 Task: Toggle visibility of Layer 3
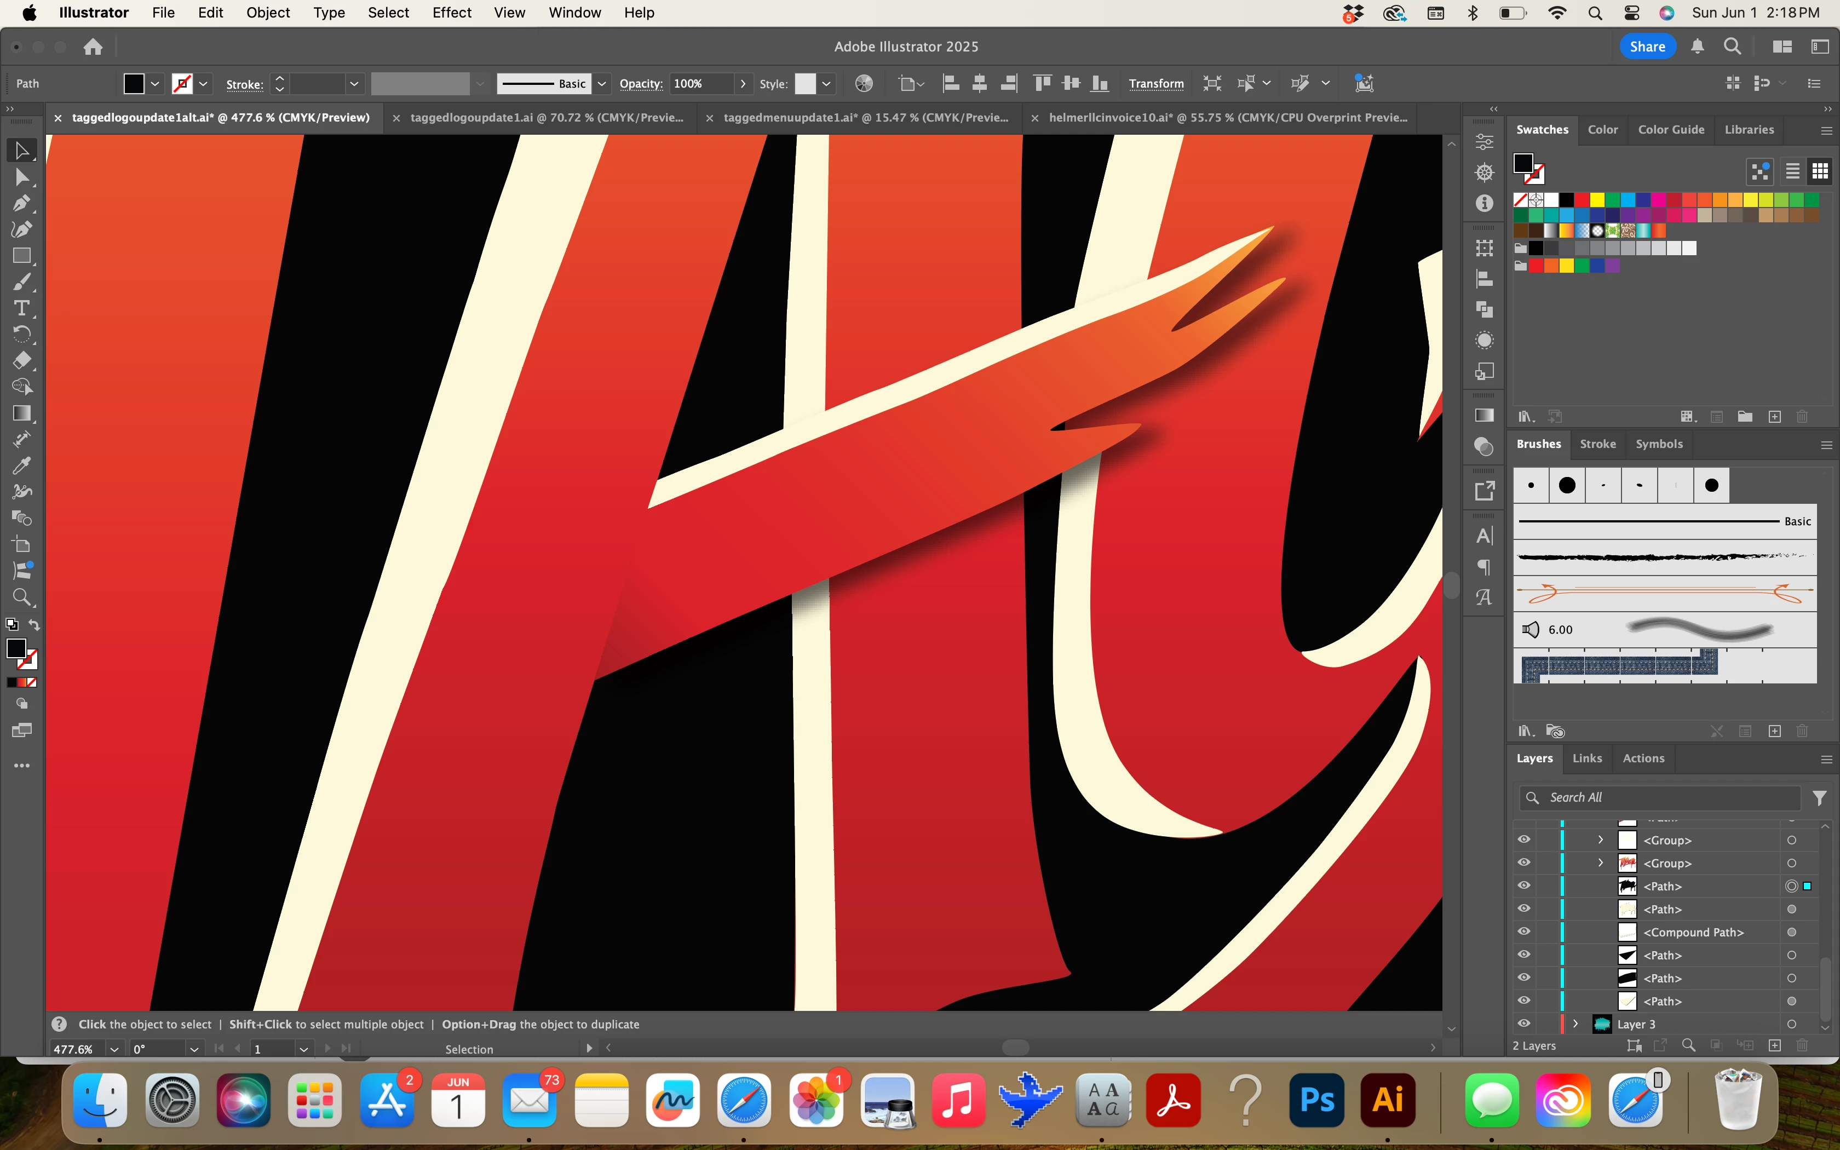pos(1523,1024)
